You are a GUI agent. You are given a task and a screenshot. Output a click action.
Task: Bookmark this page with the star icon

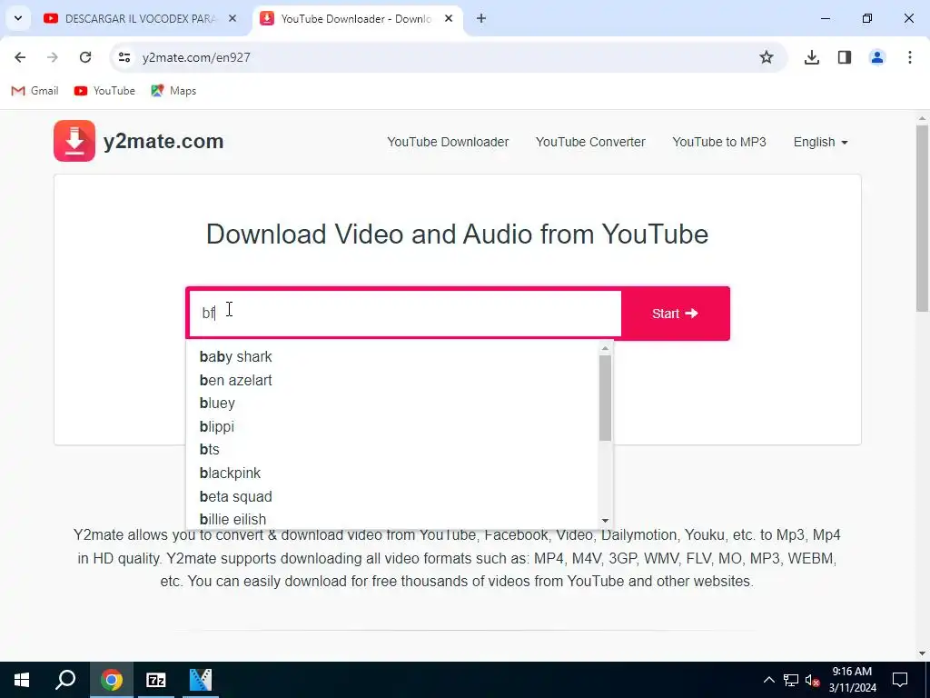767,57
